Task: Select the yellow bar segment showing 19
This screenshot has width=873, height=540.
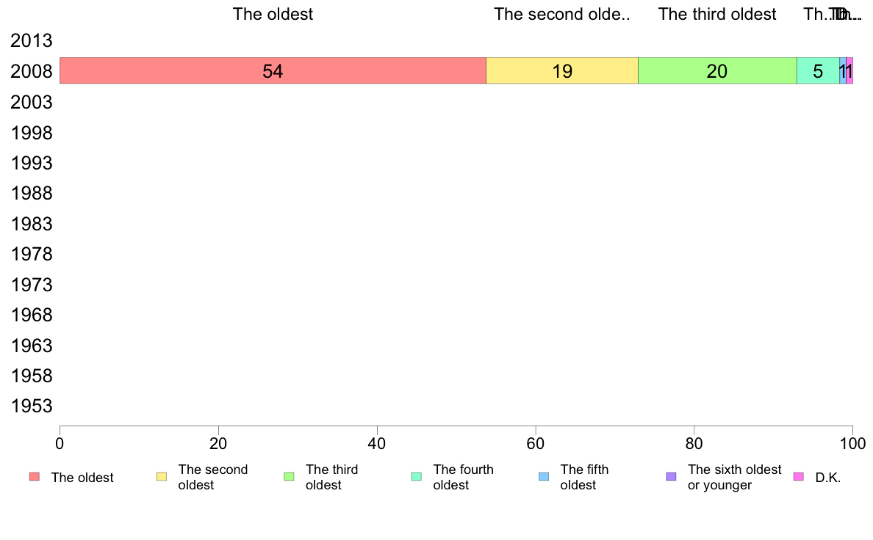Action: [562, 70]
